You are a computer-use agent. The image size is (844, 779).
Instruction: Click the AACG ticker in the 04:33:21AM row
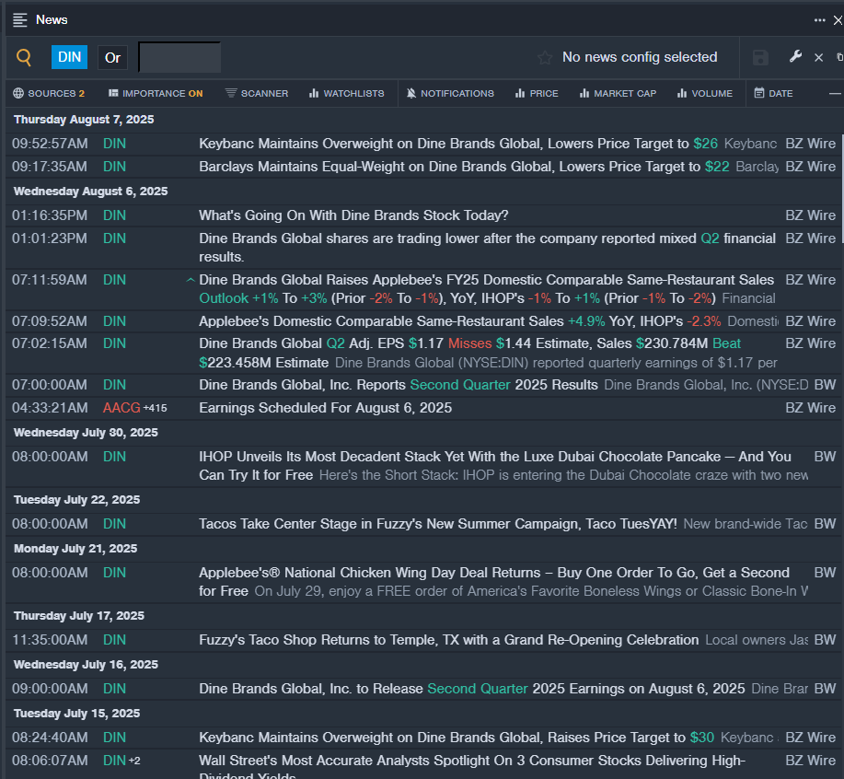[121, 408]
